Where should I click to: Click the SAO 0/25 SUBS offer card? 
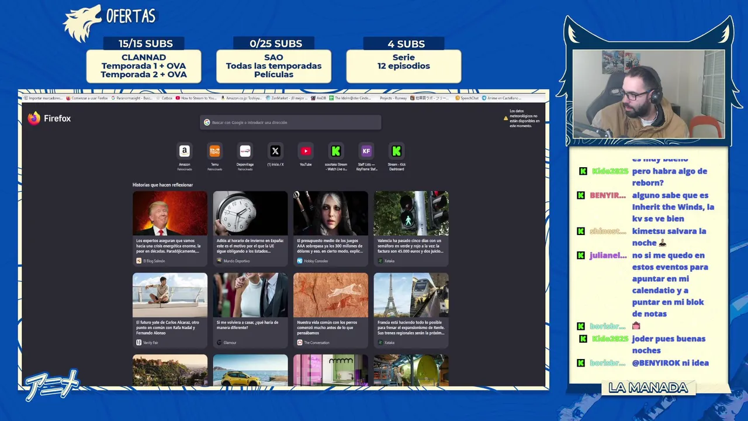pos(273,66)
